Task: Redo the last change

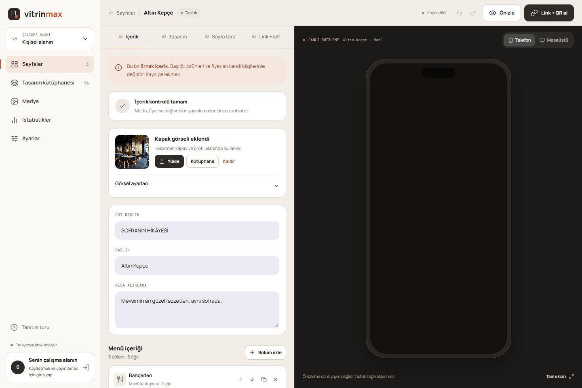Action: pyautogui.click(x=473, y=13)
